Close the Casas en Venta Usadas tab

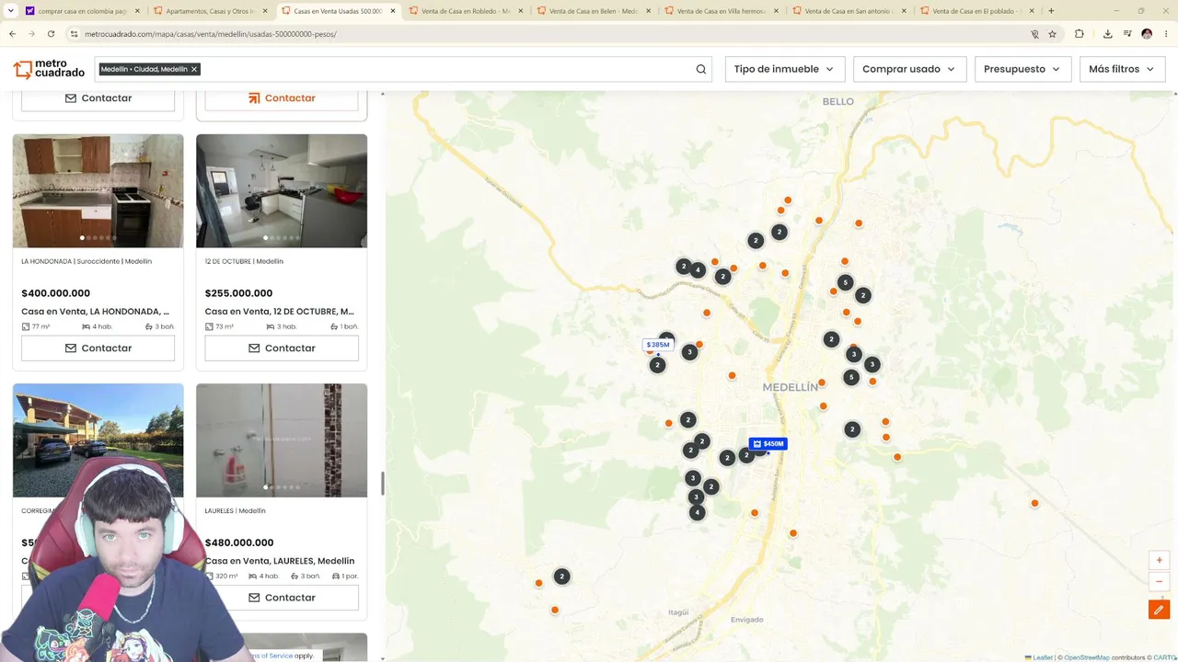[x=393, y=11]
